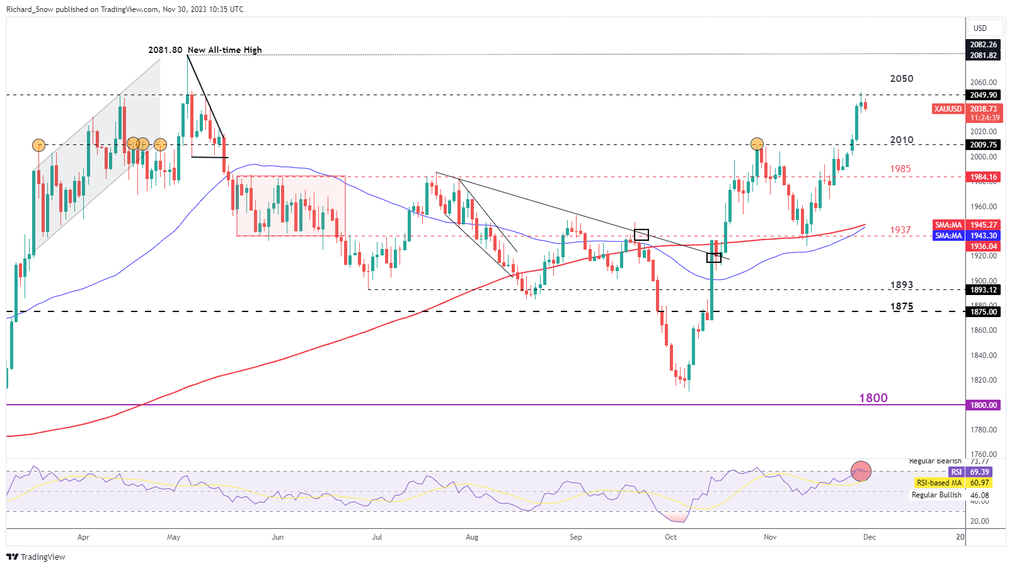Click the Apr label on time axis

(x=83, y=537)
